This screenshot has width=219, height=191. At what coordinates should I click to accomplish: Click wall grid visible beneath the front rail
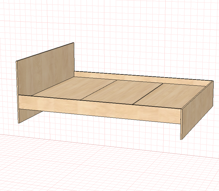(x=105, y=128)
